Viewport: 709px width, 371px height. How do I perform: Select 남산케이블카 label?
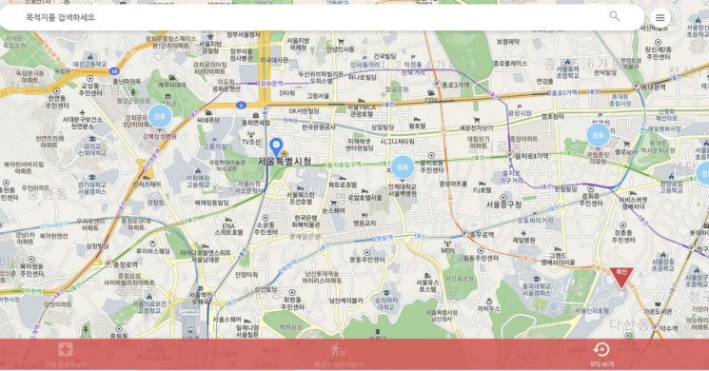345,301
